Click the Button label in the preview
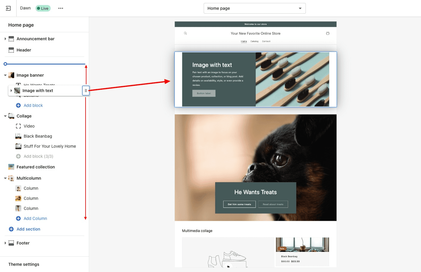 pos(204,93)
